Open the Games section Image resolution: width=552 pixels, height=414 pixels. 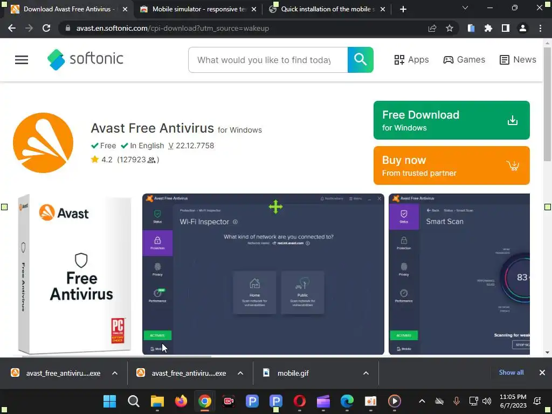pyautogui.click(x=464, y=59)
